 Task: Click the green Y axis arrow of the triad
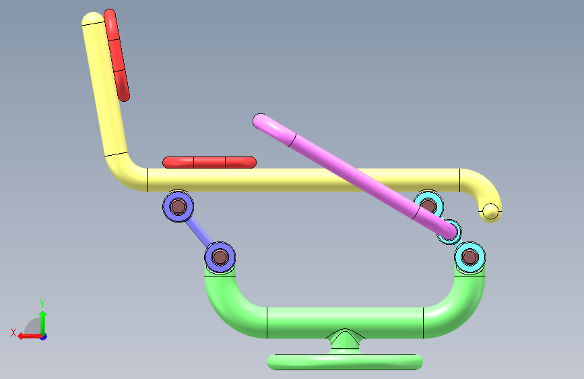43,323
